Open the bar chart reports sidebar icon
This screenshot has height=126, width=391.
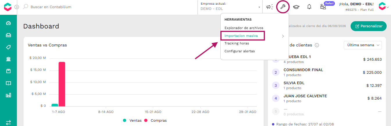click(x=8, y=95)
